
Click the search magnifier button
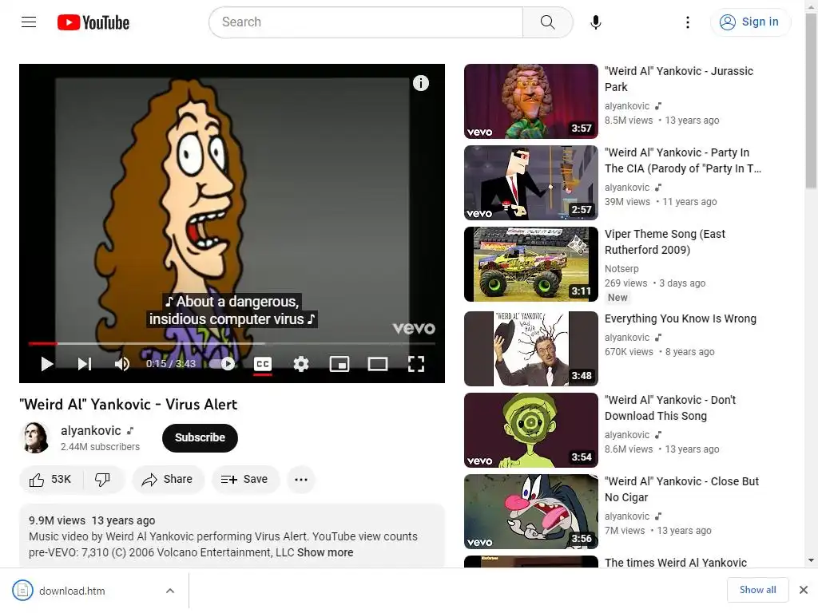pos(547,22)
